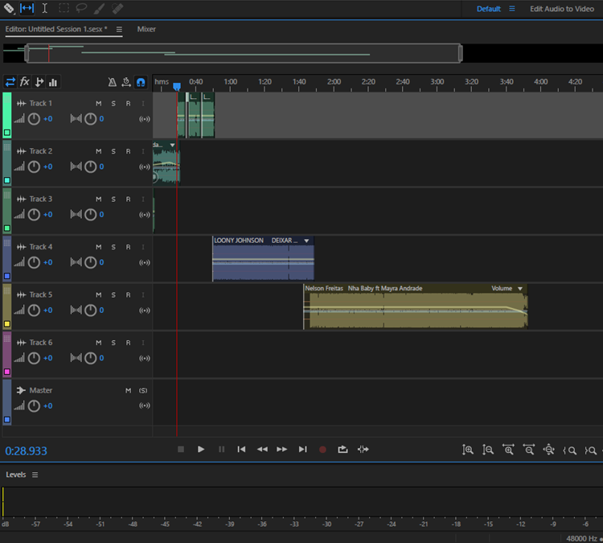
Task: Click the Skip Selection button
Action: pyautogui.click(x=363, y=450)
